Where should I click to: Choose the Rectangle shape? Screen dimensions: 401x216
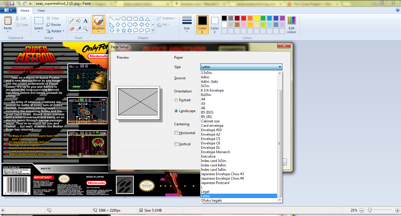(x=129, y=18)
